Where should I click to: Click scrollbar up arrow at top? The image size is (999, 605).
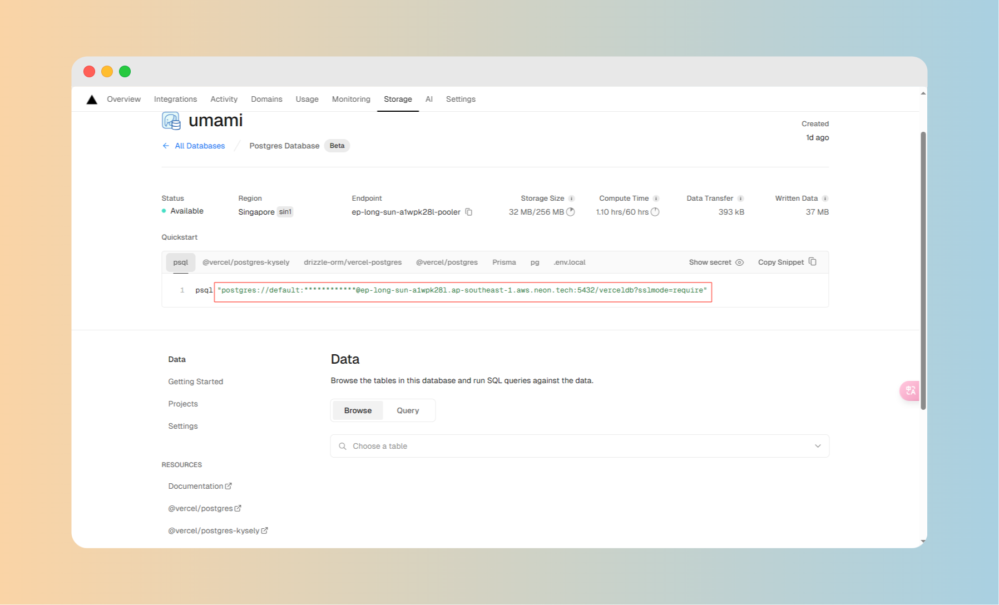923,93
